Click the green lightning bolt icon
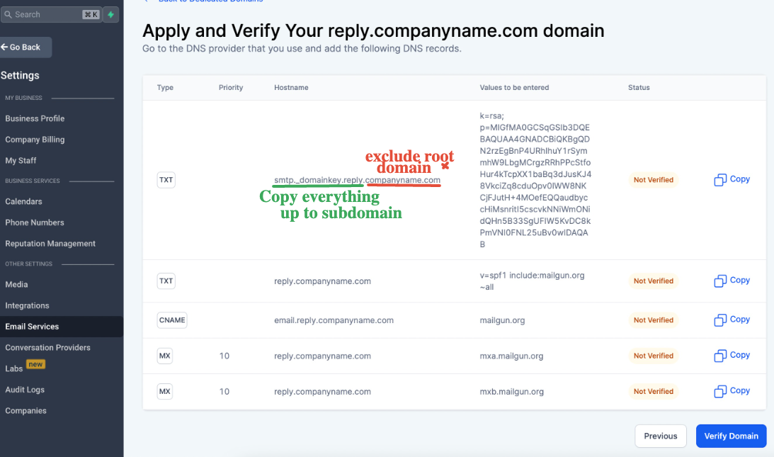The image size is (774, 457). pos(111,14)
